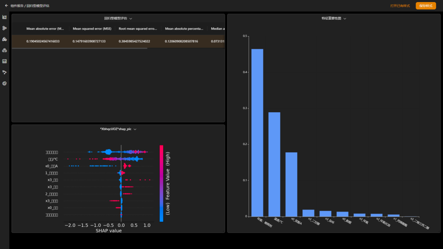Open the rounded triangle sidebar icon
The image size is (443, 249).
click(x=5, y=50)
